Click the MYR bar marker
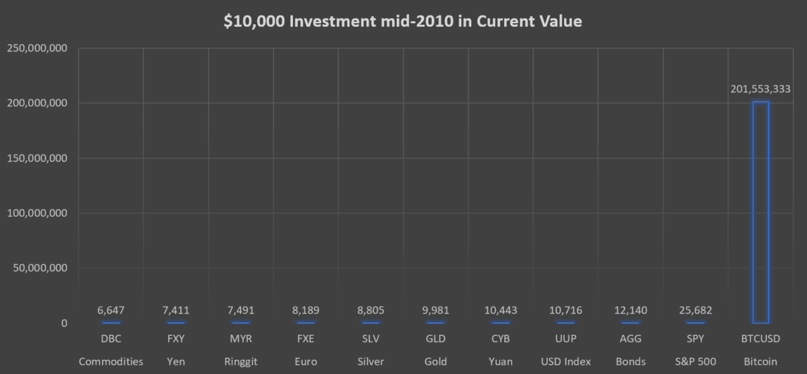Screen dimensions: 807x374 click(241, 322)
